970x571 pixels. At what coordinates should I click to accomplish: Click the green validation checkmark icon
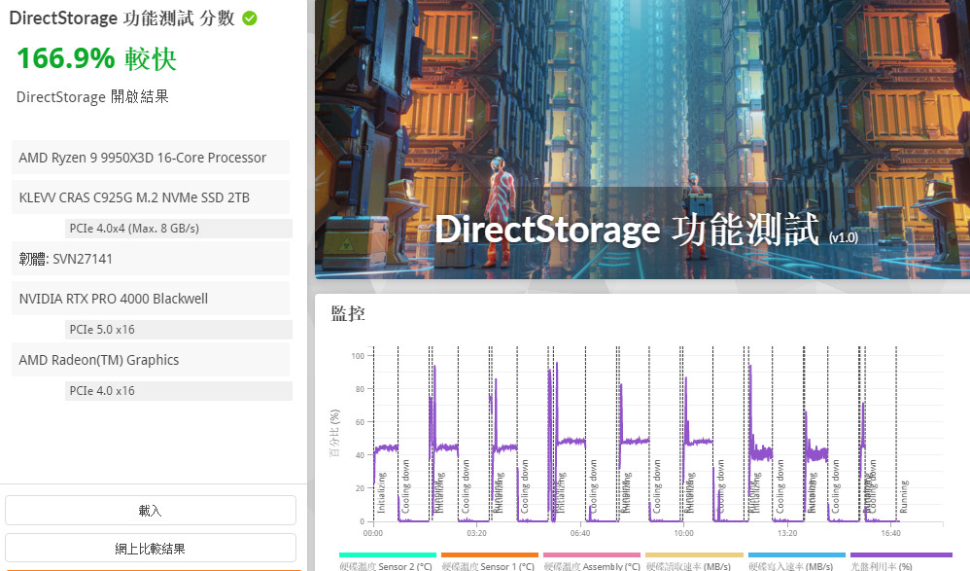point(250,18)
